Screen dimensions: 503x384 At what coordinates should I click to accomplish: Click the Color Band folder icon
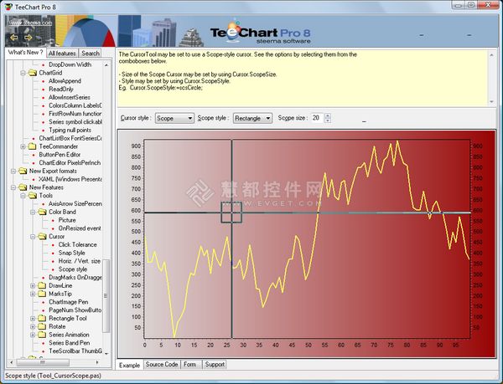tap(43, 212)
